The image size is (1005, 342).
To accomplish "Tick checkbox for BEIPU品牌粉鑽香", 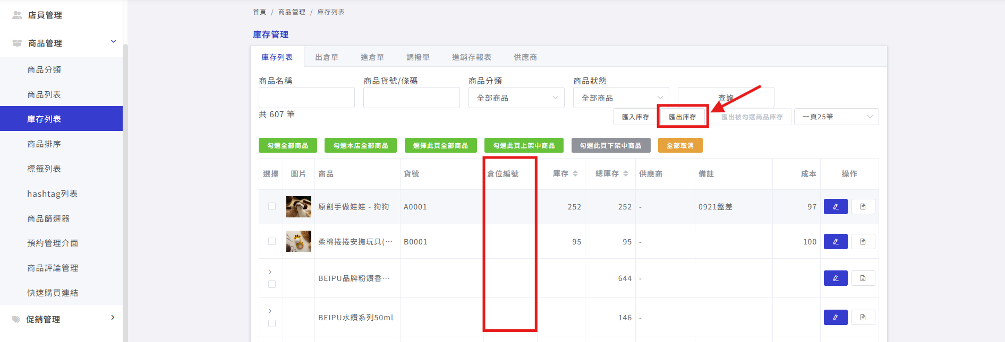I will coord(272,284).
